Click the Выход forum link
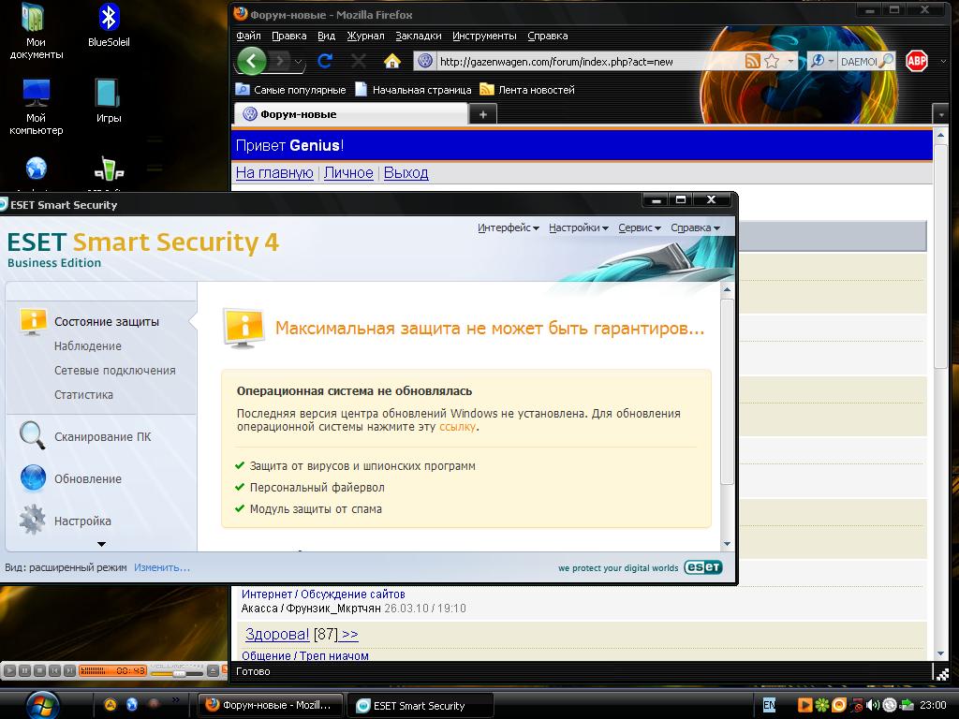The width and height of the screenshot is (959, 719). pyautogui.click(x=406, y=173)
